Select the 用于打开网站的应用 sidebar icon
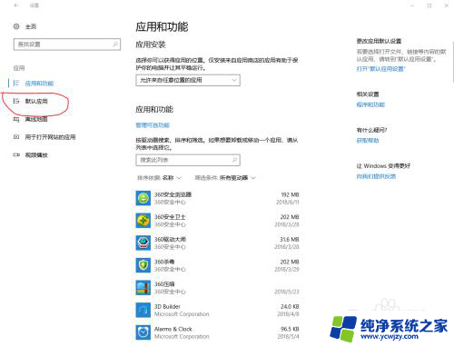Viewport: 454px width, 347px height. pyautogui.click(x=16, y=137)
